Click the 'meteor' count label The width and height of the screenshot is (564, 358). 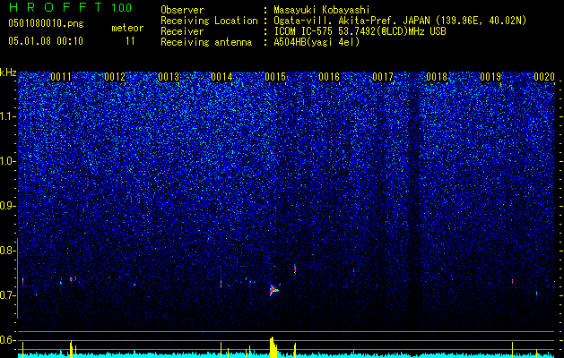coord(127,28)
